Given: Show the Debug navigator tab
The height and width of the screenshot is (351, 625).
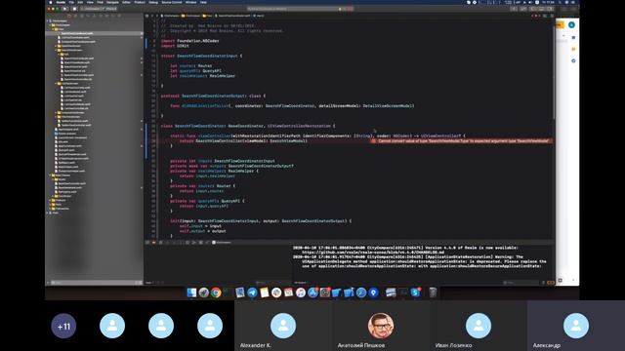Looking at the screenshot, I should point(106,16).
